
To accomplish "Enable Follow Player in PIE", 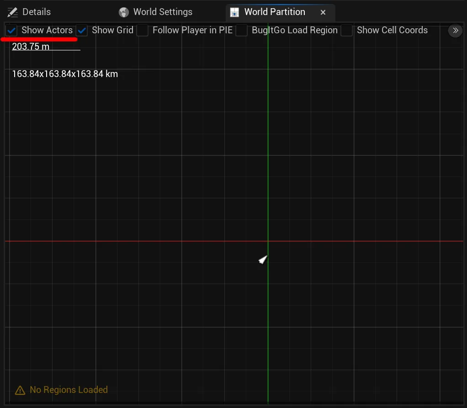I will point(142,30).
